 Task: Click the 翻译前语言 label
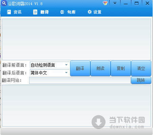pyautogui.click(x=14, y=65)
